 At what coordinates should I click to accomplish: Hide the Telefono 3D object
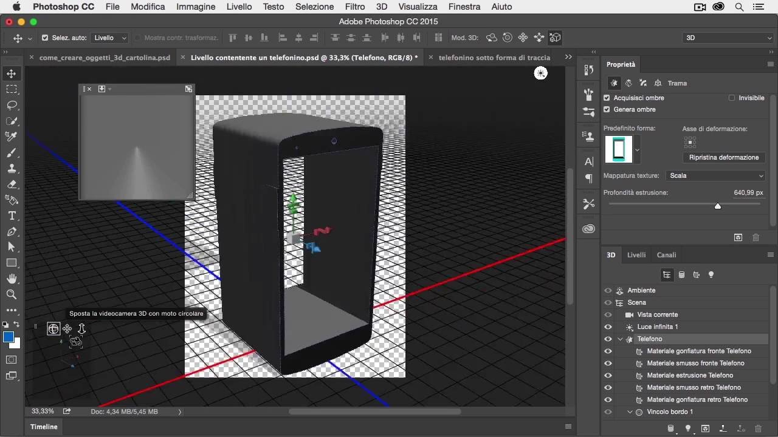click(x=608, y=339)
